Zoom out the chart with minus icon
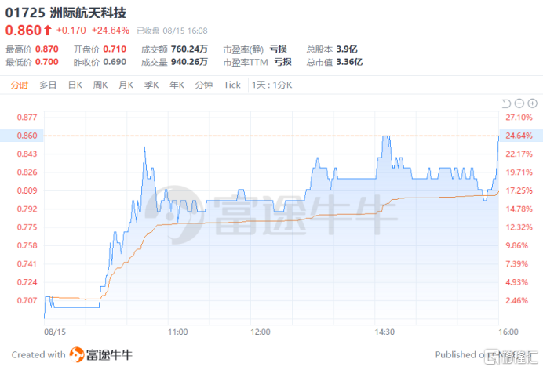 coord(519,103)
